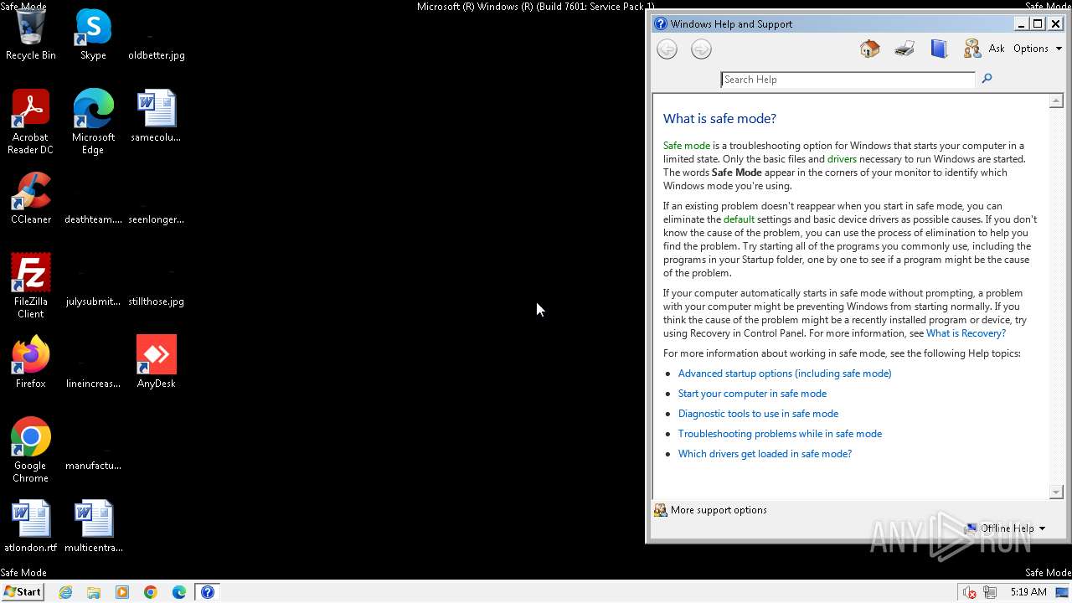Open Advanced startup options link
The image size is (1072, 603).
(x=785, y=374)
